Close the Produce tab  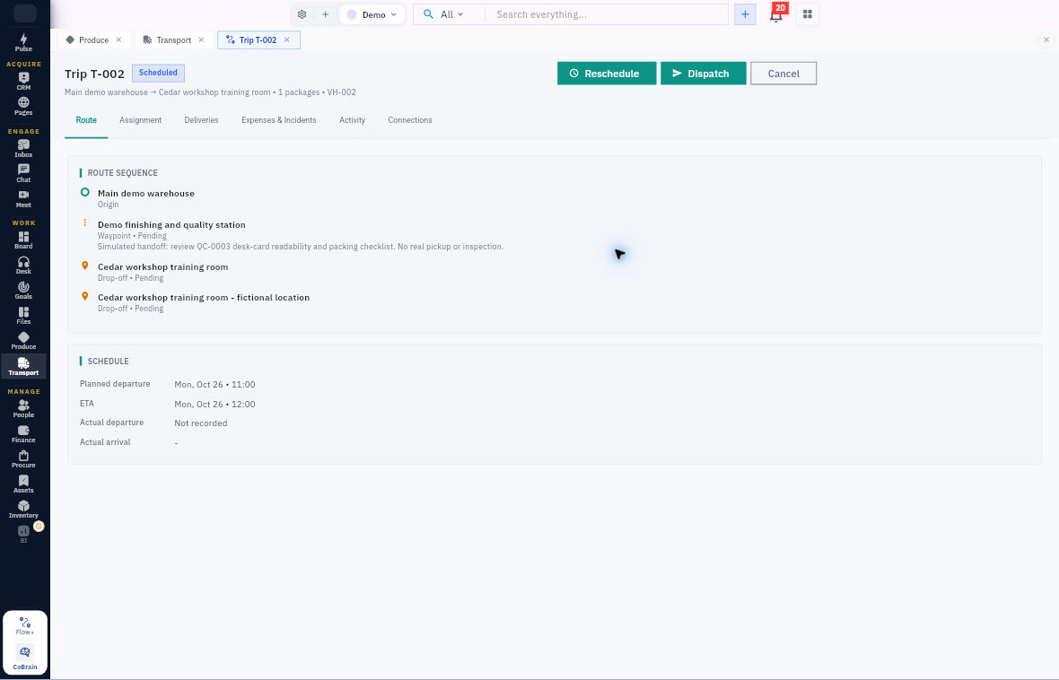[118, 39]
